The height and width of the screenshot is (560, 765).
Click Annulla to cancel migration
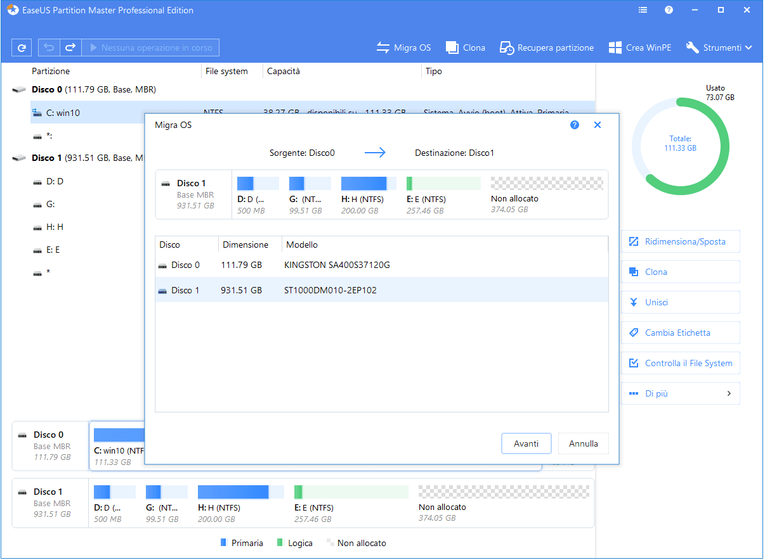(x=583, y=443)
